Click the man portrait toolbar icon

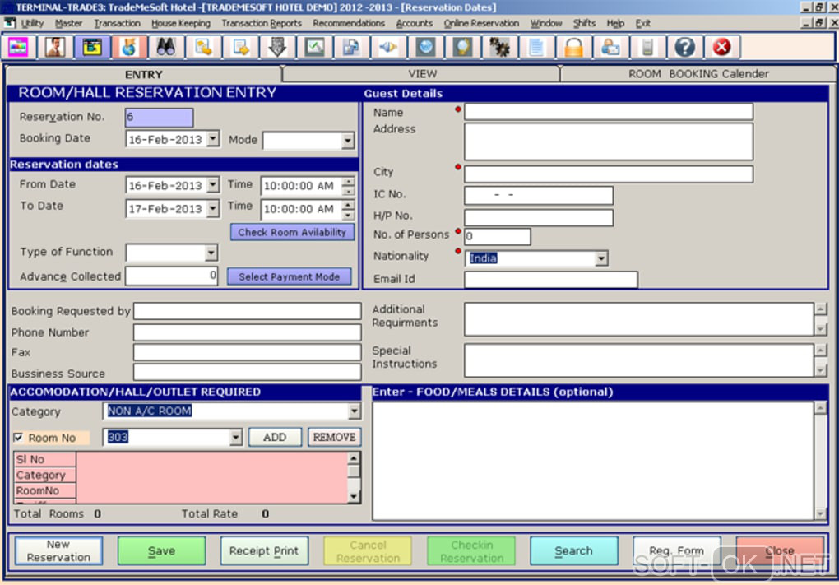coord(55,48)
